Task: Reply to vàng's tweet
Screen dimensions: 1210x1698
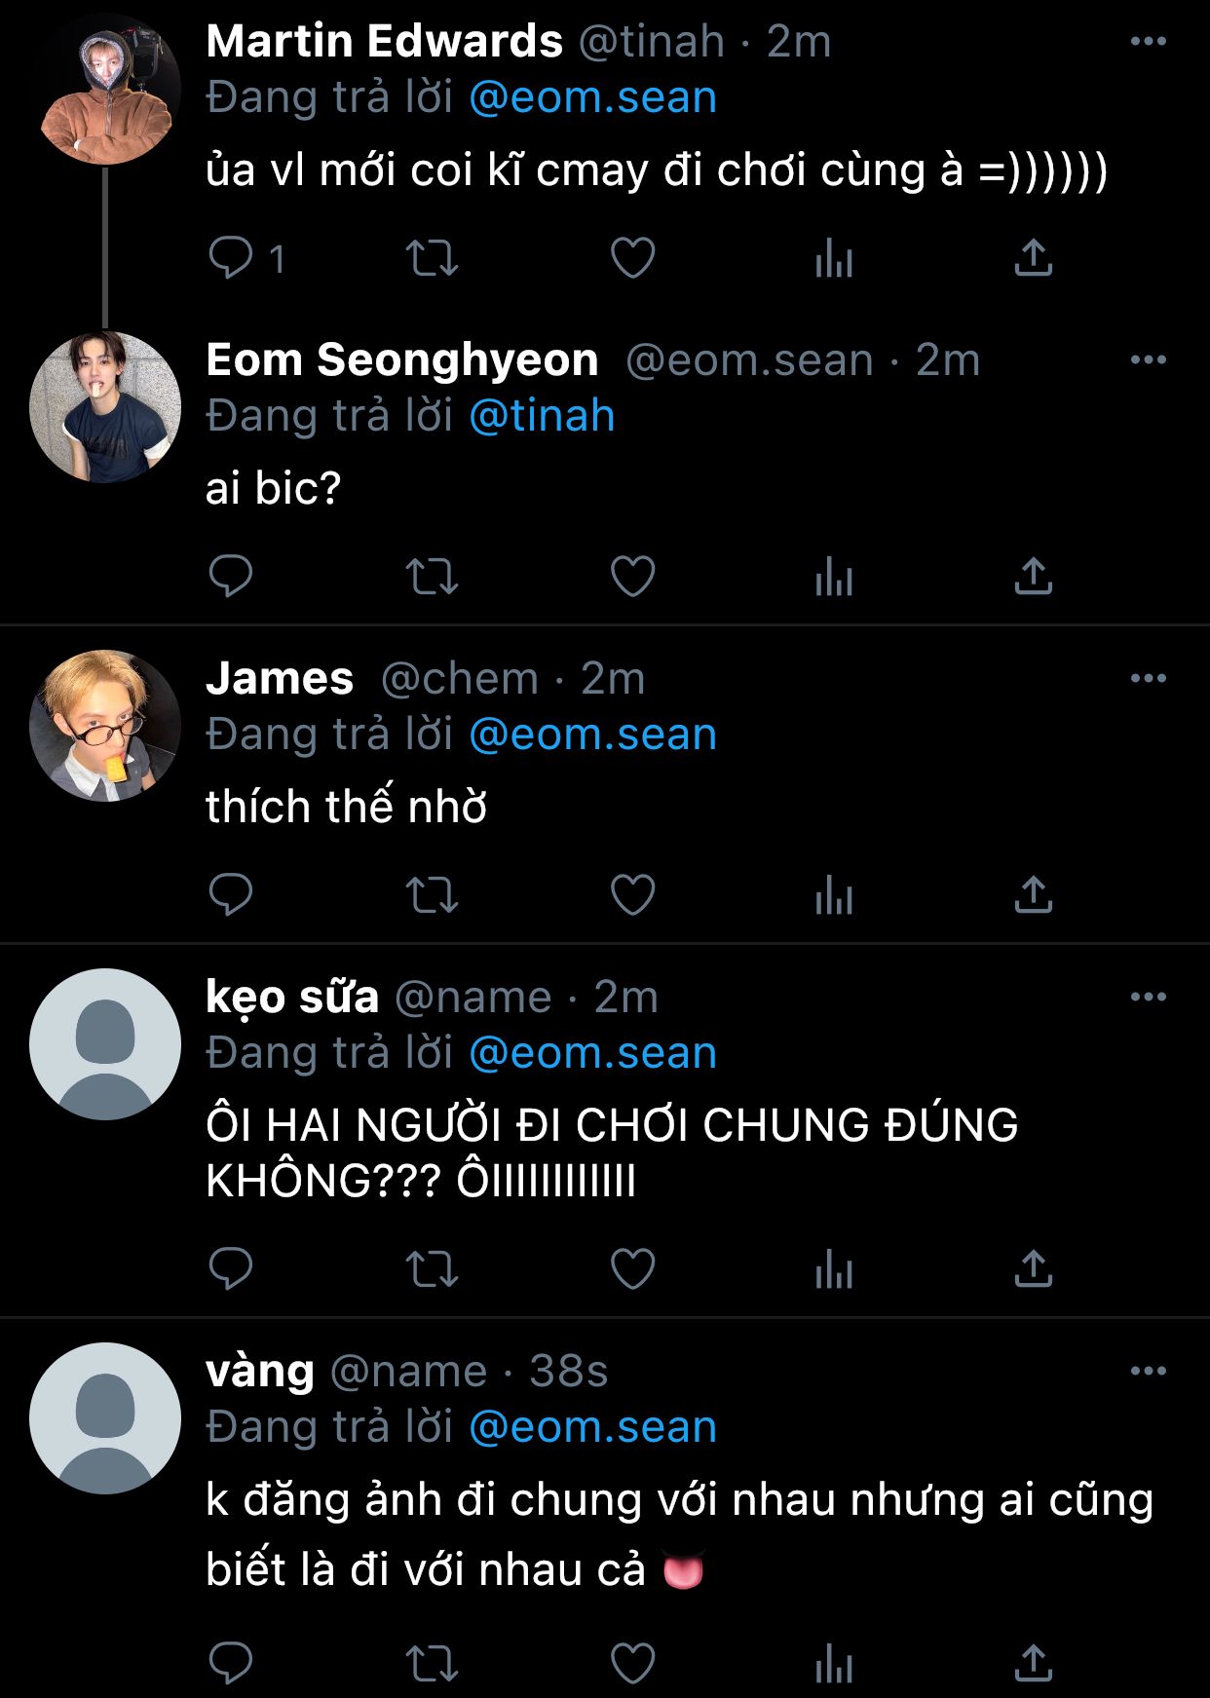Action: point(232,1662)
